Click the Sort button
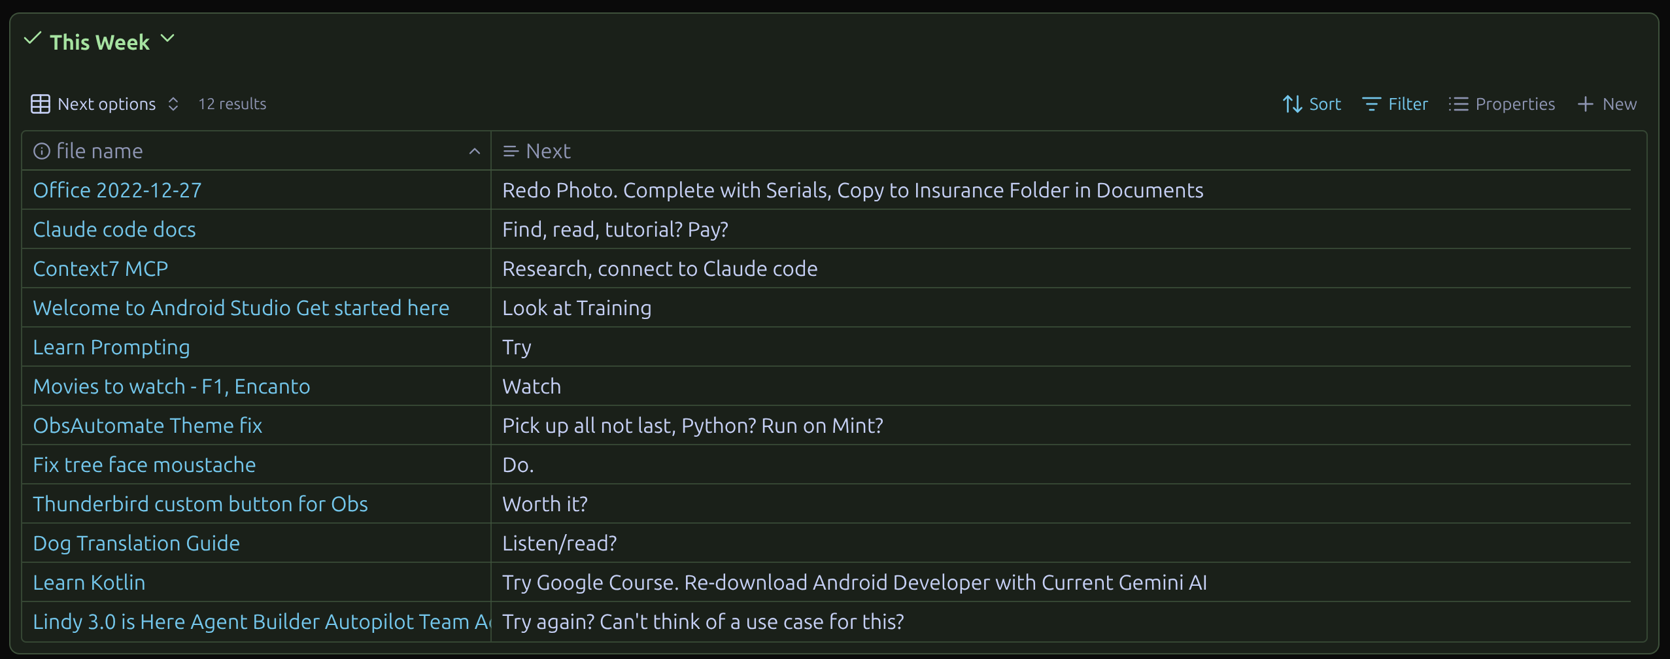The width and height of the screenshot is (1670, 659). coord(1312,104)
